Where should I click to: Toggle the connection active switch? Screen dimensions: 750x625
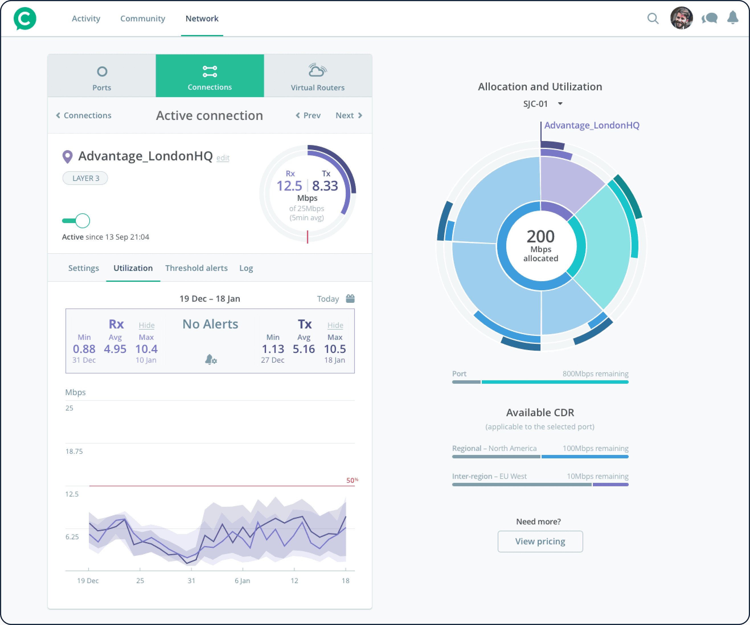(x=76, y=221)
